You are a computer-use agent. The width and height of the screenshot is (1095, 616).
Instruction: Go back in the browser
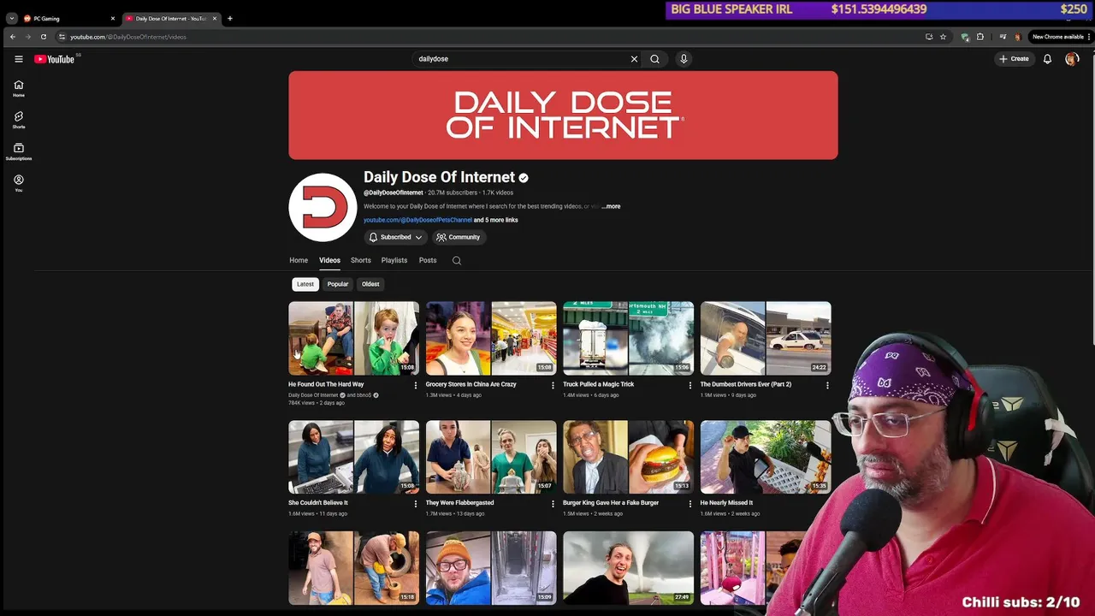coord(12,37)
